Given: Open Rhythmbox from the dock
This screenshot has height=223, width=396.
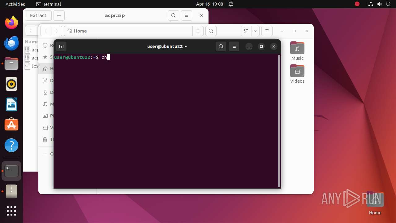Looking at the screenshot, I should 11,84.
